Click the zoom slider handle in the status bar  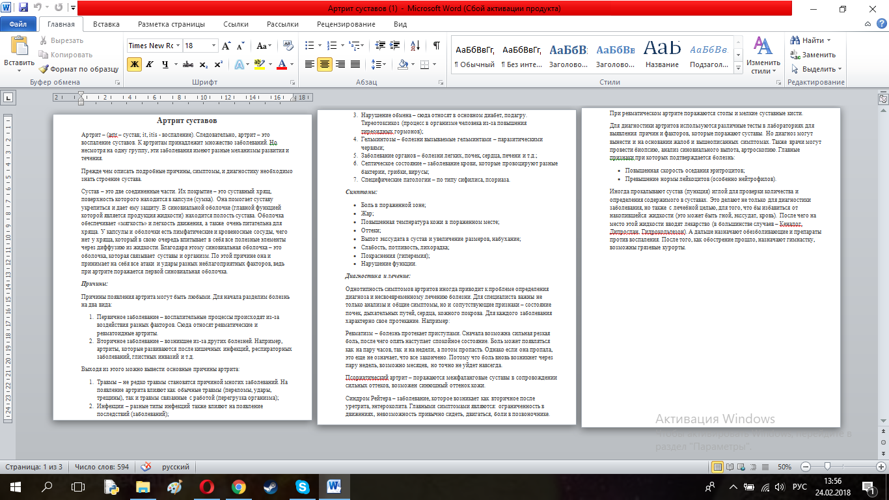coord(827,467)
